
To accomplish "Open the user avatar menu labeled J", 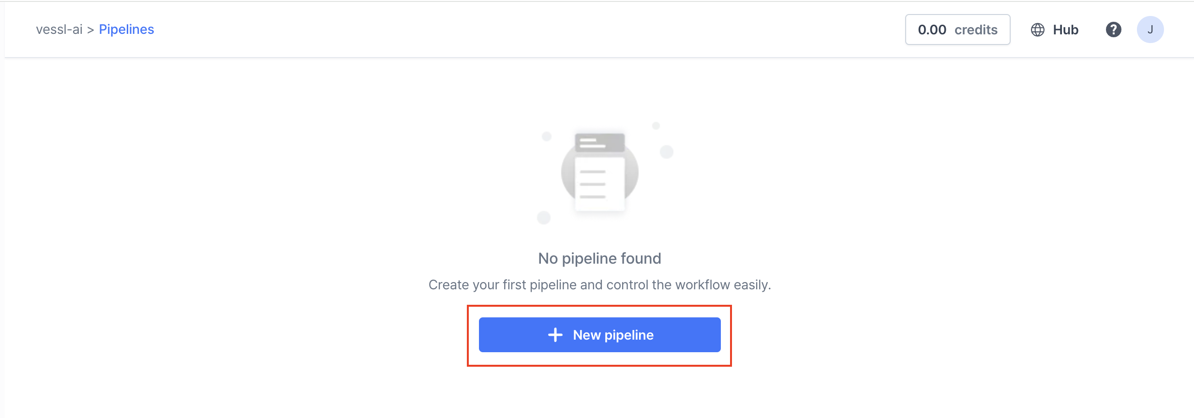I will click(x=1150, y=29).
